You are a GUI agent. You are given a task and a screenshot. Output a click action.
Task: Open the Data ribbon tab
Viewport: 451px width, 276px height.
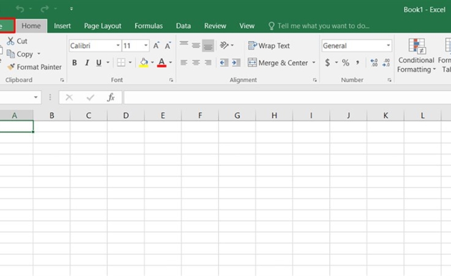183,26
